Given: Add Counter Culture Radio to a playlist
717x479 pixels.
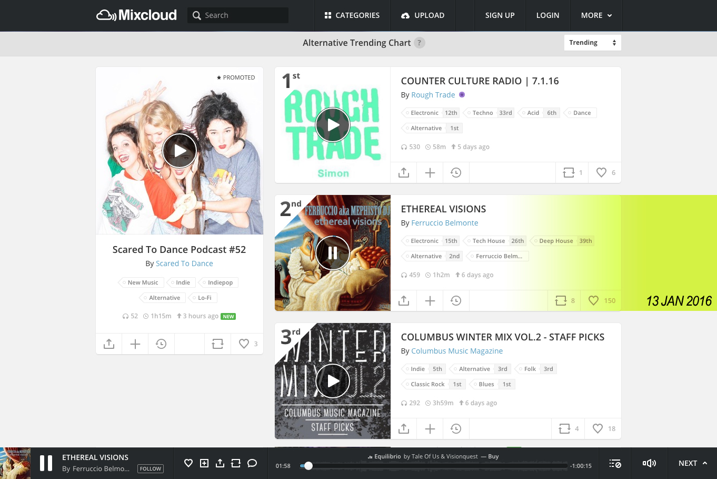Looking at the screenshot, I should 430,172.
